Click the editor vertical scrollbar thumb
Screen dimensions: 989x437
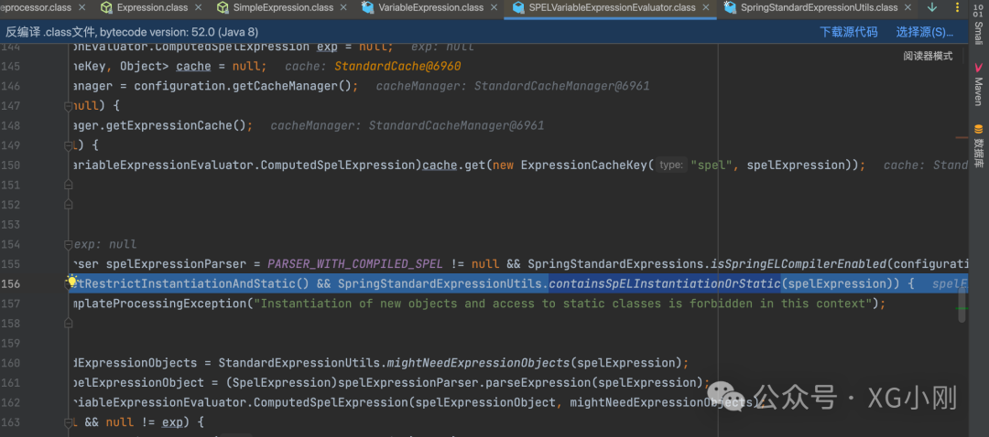(x=962, y=304)
